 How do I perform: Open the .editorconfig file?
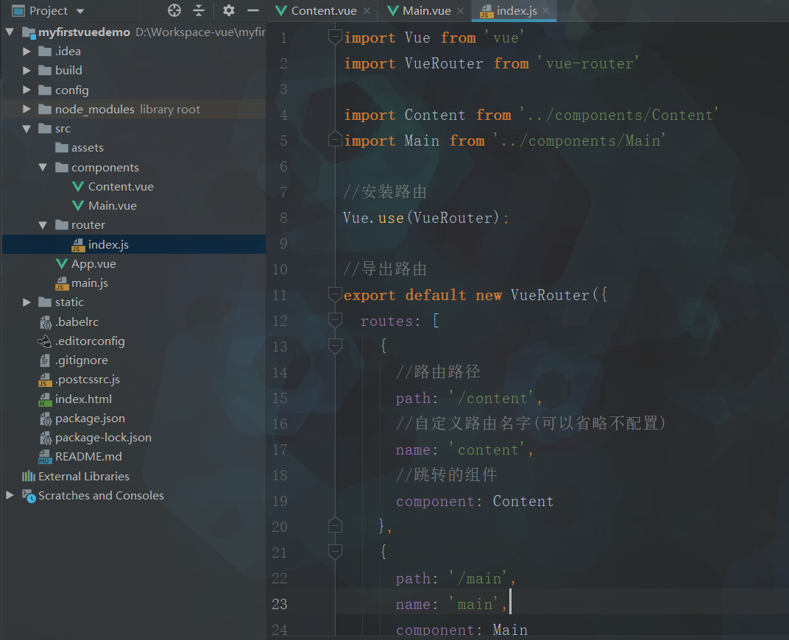pos(90,341)
